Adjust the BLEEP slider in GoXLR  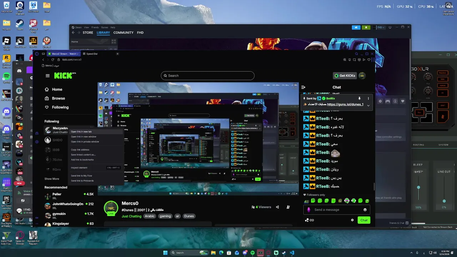click(x=418, y=187)
